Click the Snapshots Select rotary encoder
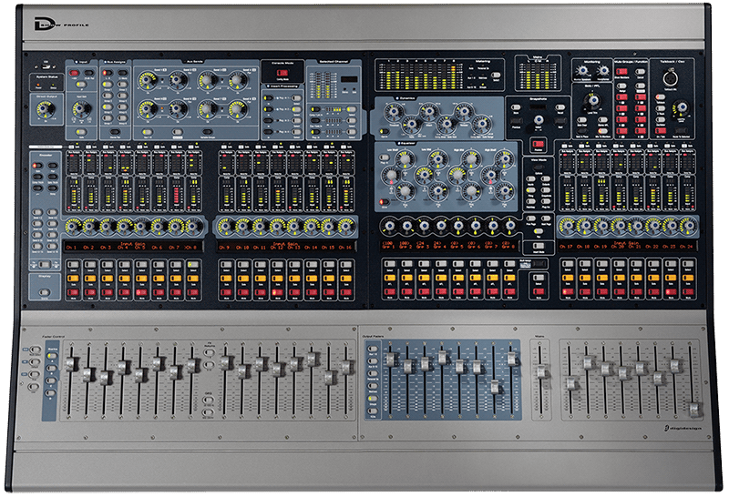This screenshot has width=729, height=497. 539,120
